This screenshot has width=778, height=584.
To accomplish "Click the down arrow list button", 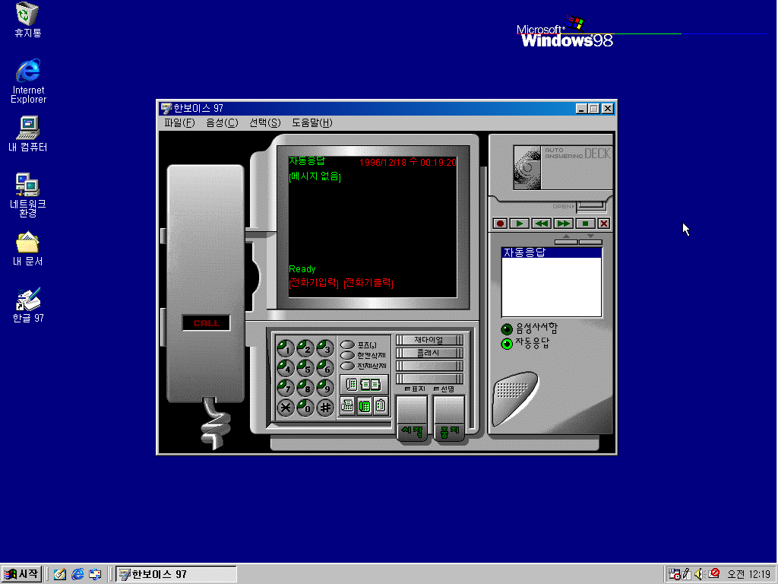I will pyautogui.click(x=590, y=241).
